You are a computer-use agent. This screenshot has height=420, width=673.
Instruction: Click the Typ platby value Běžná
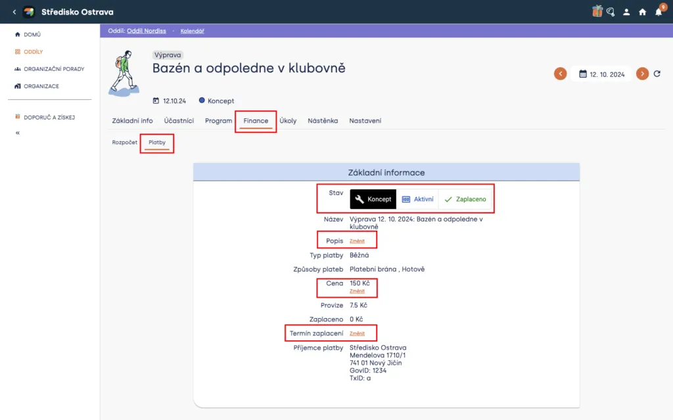[x=360, y=255]
